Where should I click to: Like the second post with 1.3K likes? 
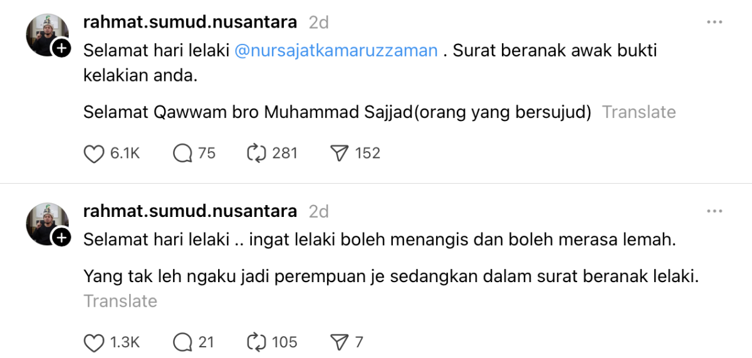[94, 342]
